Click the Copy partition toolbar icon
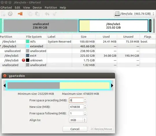 (30, 14)
